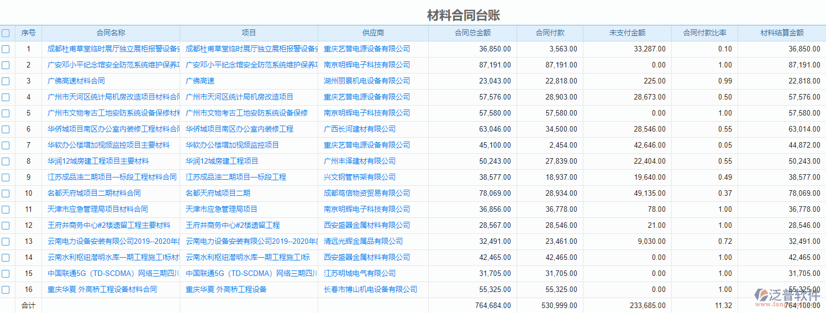Open project 广州市文物考古工地安防系统设备保修
This screenshot has height=313, width=826.
247,113
